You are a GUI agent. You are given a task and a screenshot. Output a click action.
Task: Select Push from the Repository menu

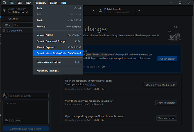[x=58, y=8]
